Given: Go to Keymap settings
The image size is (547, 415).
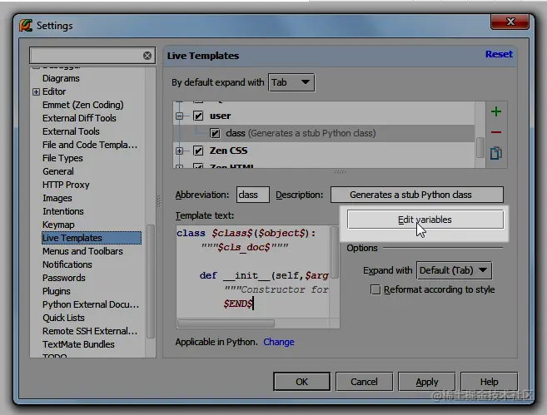Looking at the screenshot, I should point(58,225).
